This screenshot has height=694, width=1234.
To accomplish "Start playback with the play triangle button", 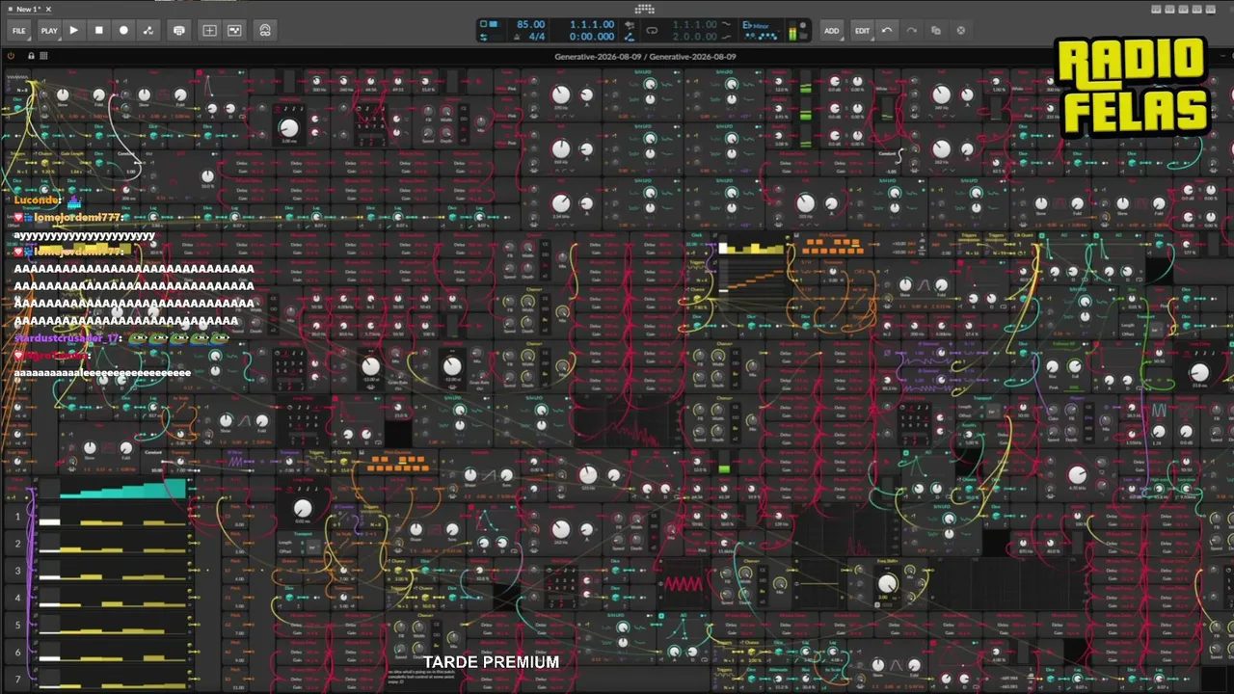I will [74, 31].
